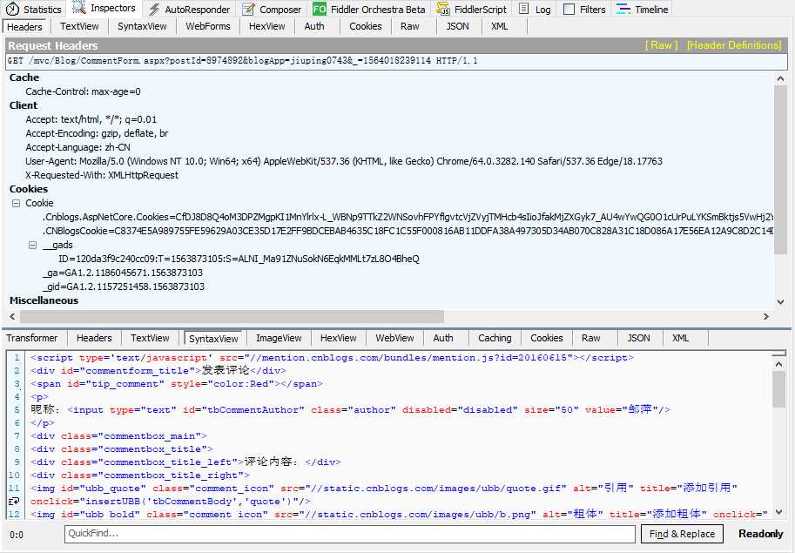Click the Readonly label
Image resolution: width=795 pixels, height=553 pixels.
pyautogui.click(x=760, y=534)
